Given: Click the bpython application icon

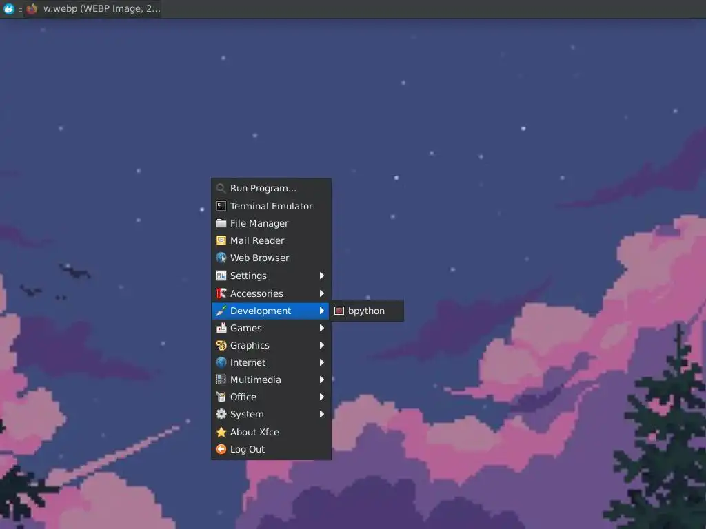Looking at the screenshot, I should (x=339, y=311).
